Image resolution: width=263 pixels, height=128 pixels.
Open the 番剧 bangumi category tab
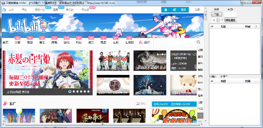point(30,42)
